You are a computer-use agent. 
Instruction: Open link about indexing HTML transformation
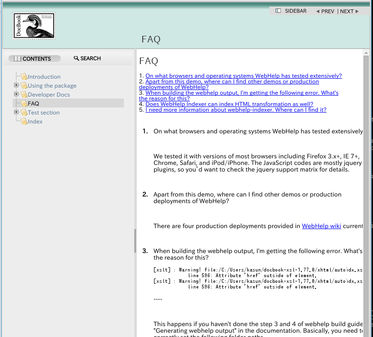[x=229, y=104]
